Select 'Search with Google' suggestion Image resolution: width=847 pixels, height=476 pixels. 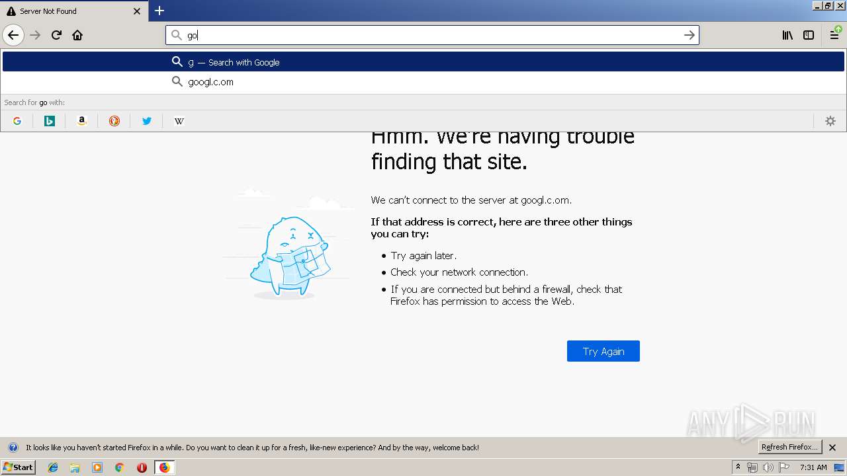click(423, 61)
